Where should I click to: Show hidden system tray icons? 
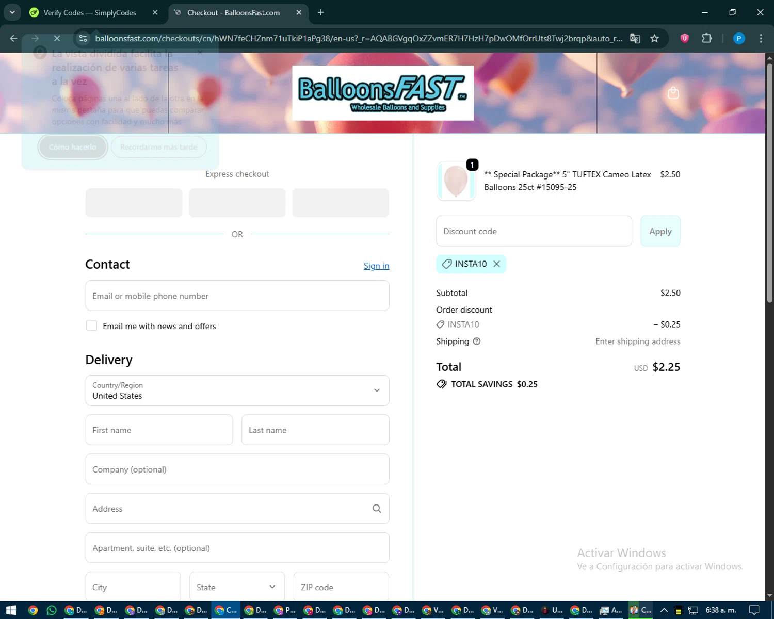point(664,610)
